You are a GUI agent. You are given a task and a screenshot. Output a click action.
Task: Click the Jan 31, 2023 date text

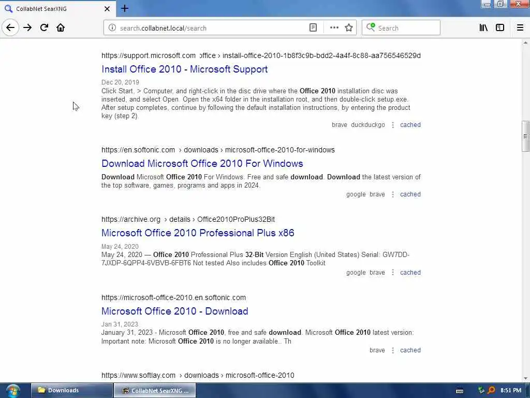pyautogui.click(x=120, y=324)
